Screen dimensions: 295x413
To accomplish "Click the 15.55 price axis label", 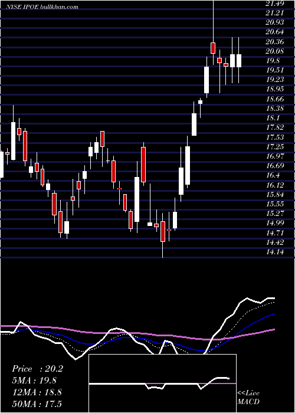I will point(275,204).
